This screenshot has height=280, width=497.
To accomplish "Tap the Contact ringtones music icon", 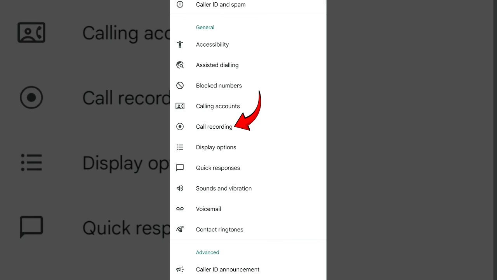I will (180, 229).
